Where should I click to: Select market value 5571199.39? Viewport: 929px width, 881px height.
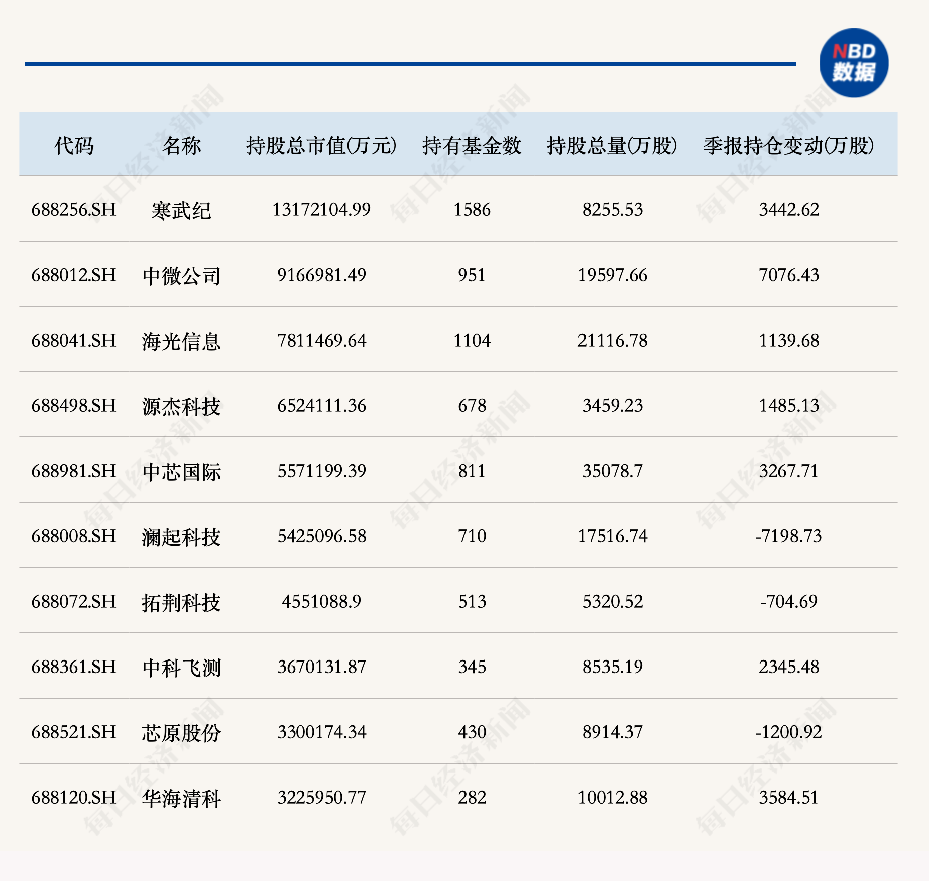(x=321, y=471)
